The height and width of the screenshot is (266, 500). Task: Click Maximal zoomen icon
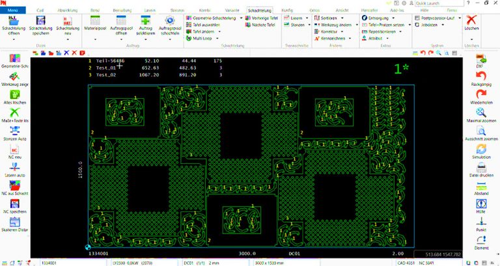pos(481,115)
